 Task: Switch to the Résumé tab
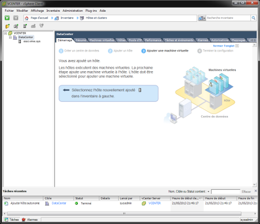[81, 40]
